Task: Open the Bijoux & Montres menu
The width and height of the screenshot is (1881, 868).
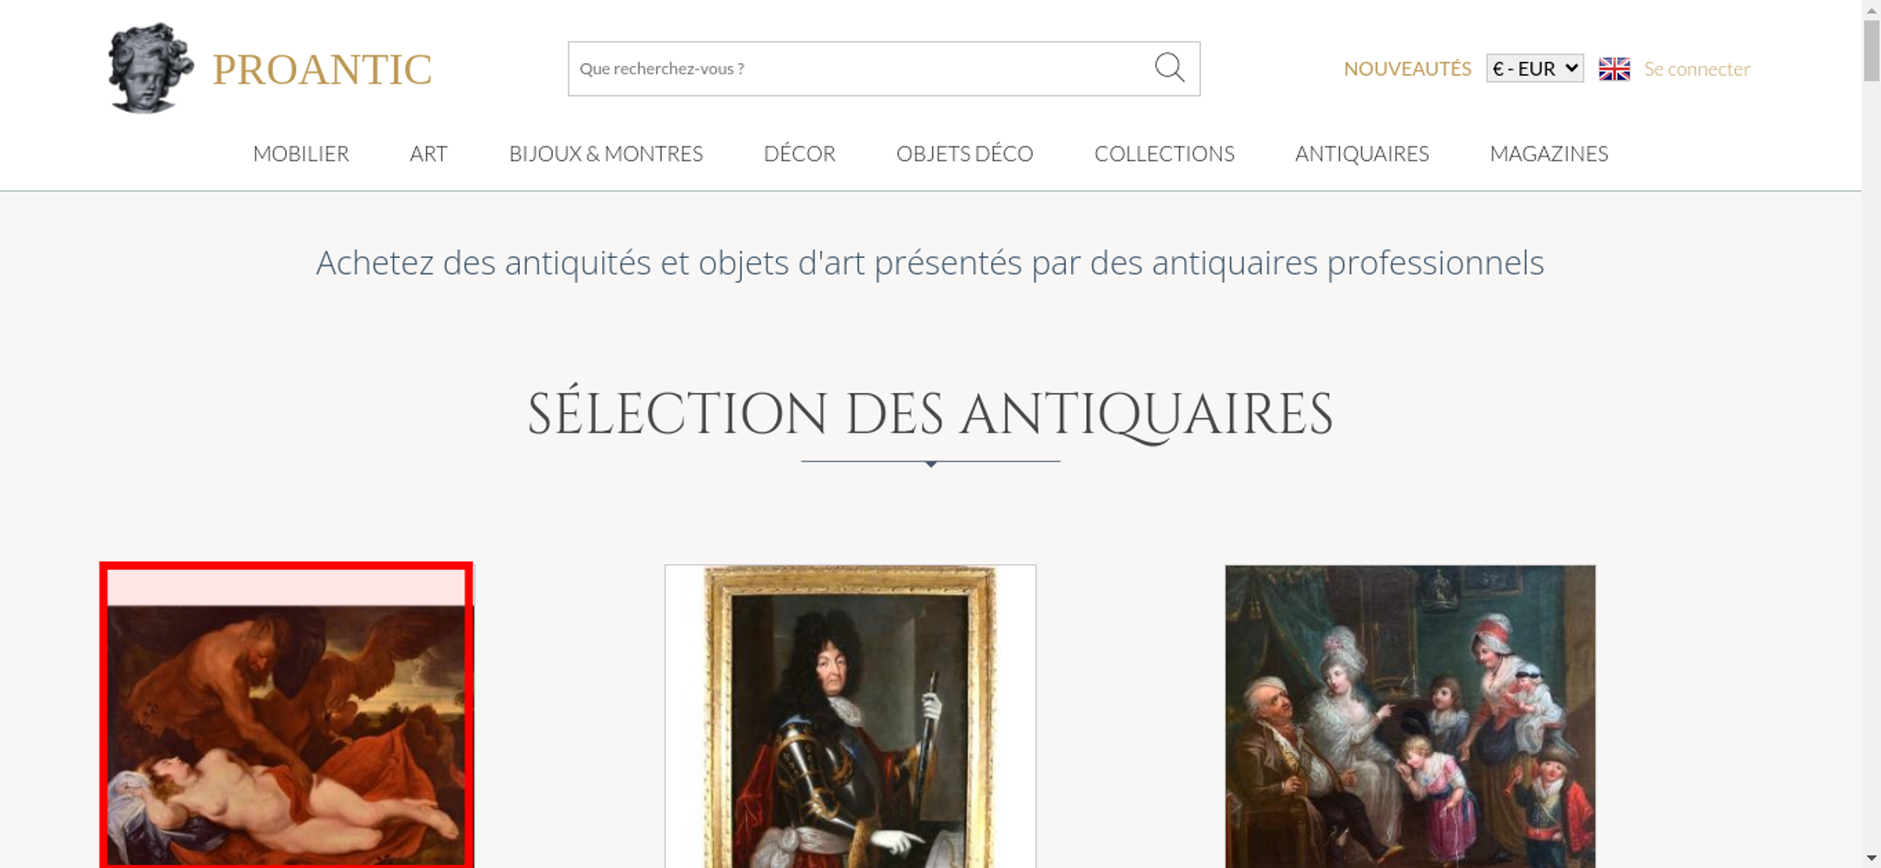Action: pyautogui.click(x=606, y=153)
